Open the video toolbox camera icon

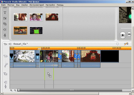[5, 44]
